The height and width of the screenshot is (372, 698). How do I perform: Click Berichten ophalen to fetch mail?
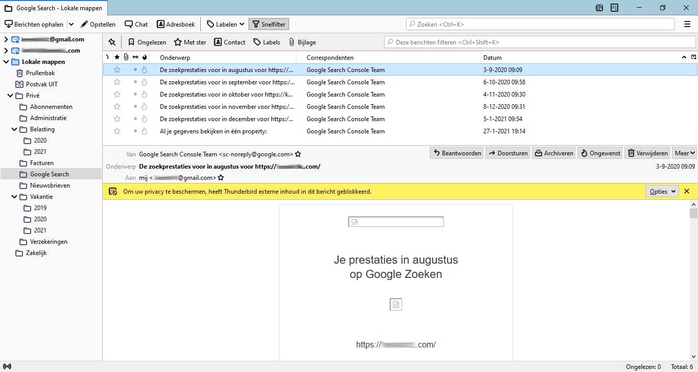point(34,24)
